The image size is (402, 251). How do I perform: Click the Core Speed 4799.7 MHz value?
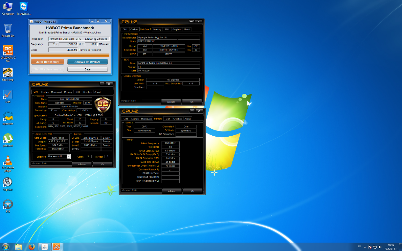point(58,138)
